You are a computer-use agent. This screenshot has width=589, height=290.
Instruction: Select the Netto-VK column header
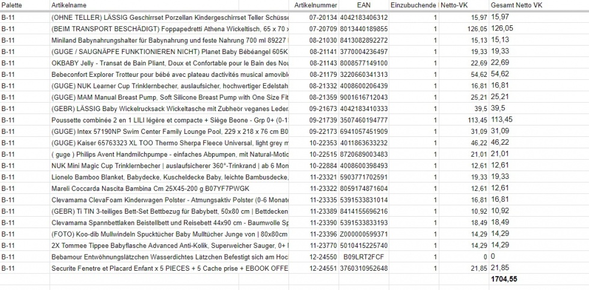(463, 5)
